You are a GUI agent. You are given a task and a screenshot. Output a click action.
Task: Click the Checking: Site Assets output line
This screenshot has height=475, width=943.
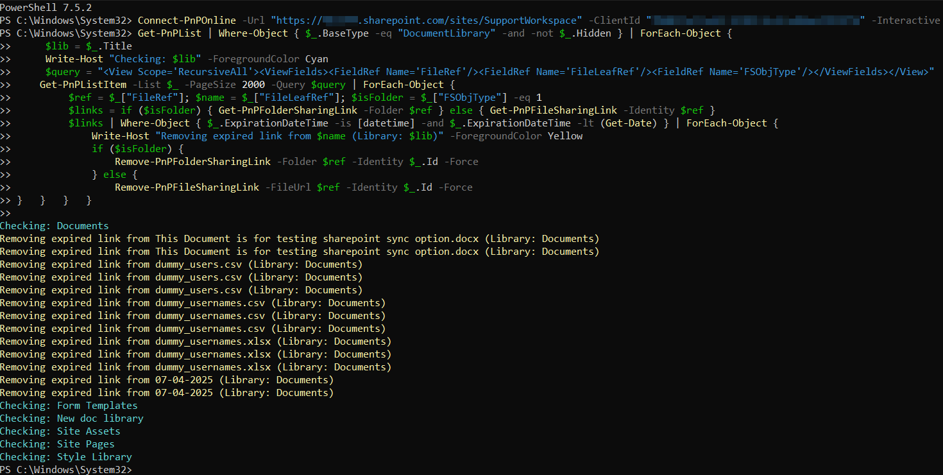60,431
